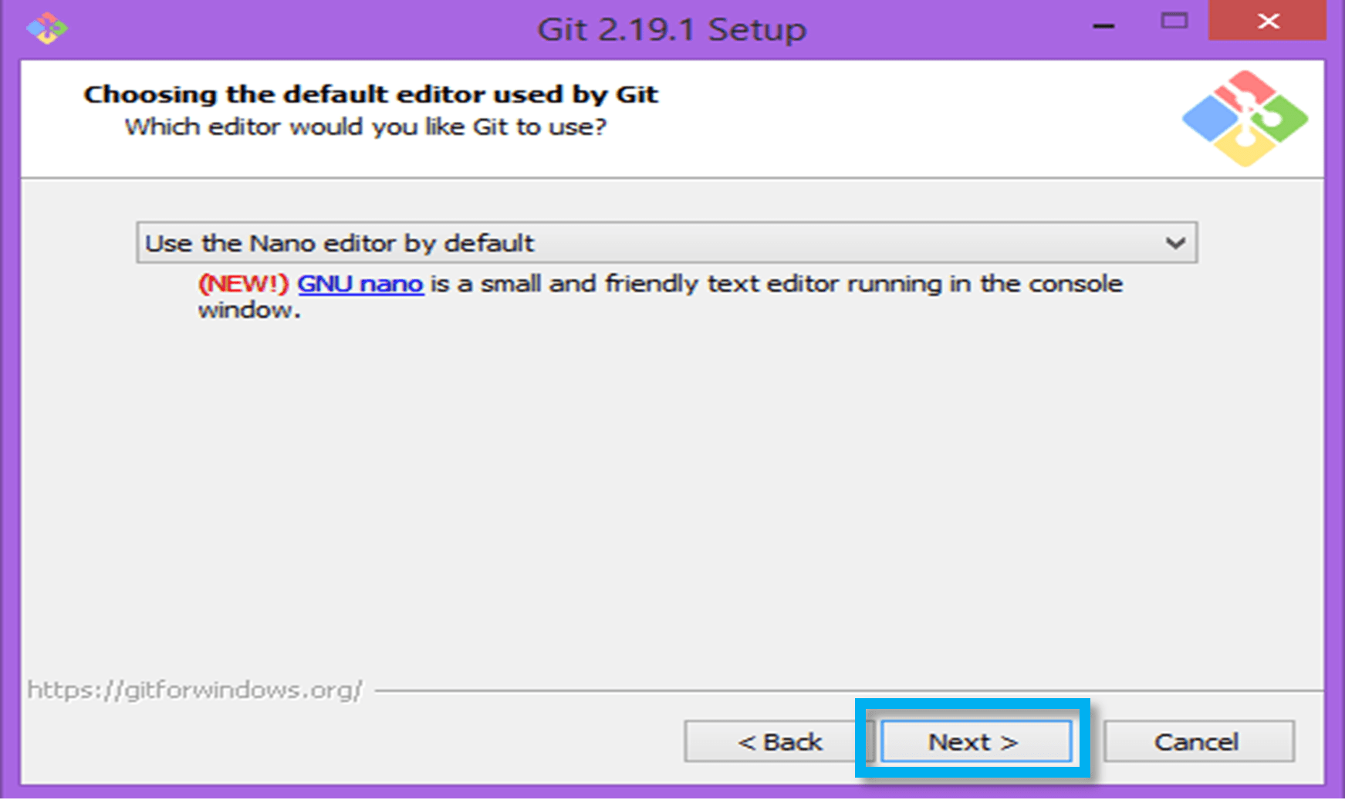Screen dimensions: 1345x800
Task: Click the https://gitforwindows.org/ link
Action: pyautogui.click(x=195, y=691)
